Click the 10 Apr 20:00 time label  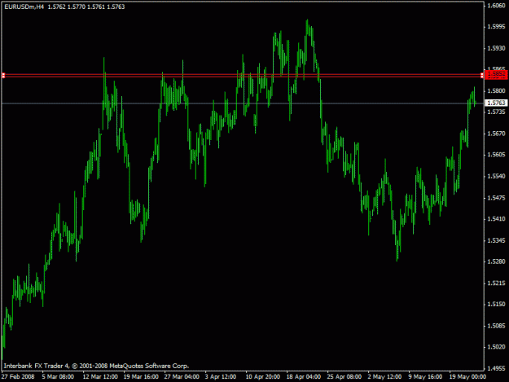pos(262,376)
